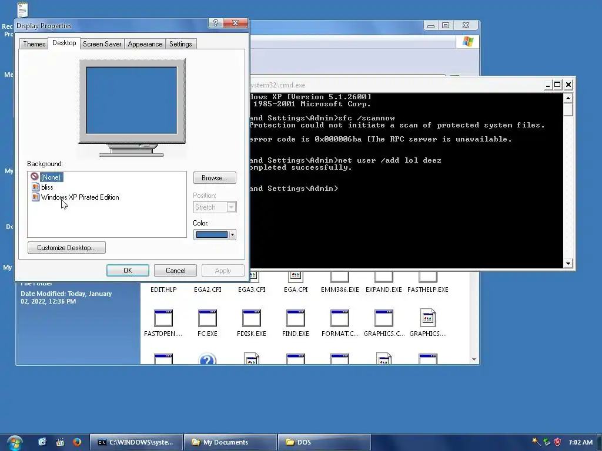Click the (None) no-background icon
The image size is (602, 451).
pyautogui.click(x=35, y=176)
